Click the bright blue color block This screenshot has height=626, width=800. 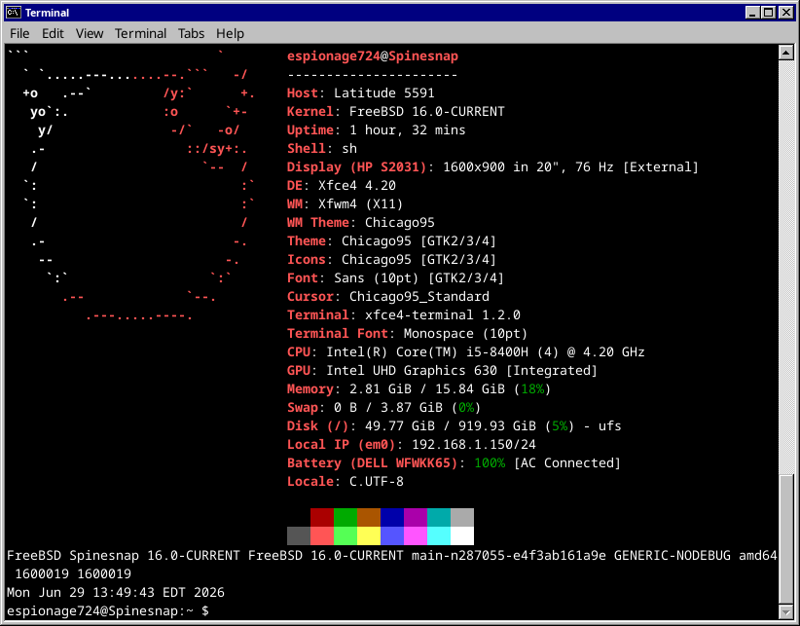tap(392, 535)
